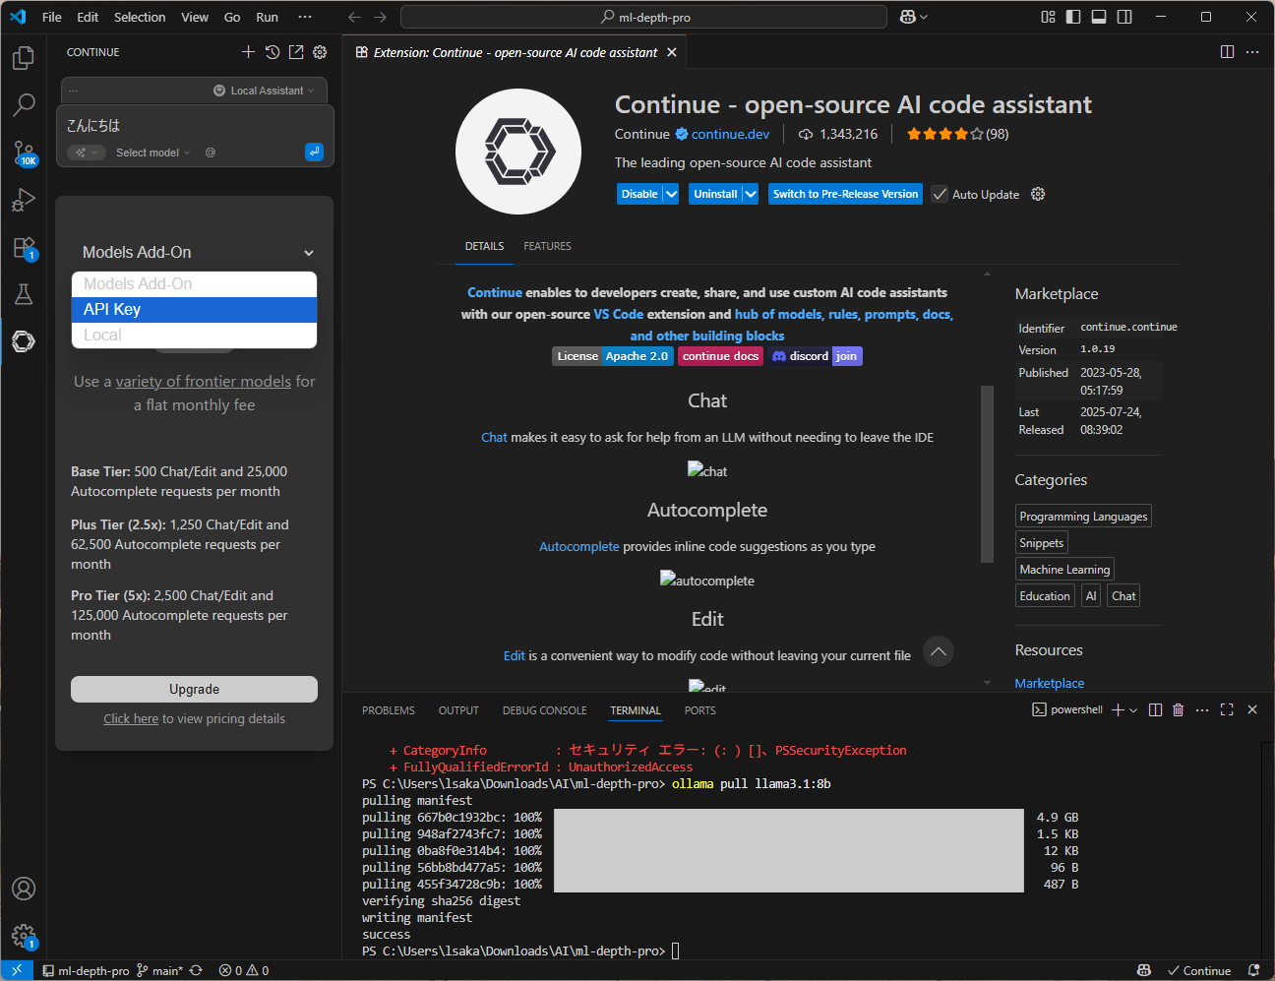Send the chat message with enter button
Screen dimensions: 1275x981
314,152
